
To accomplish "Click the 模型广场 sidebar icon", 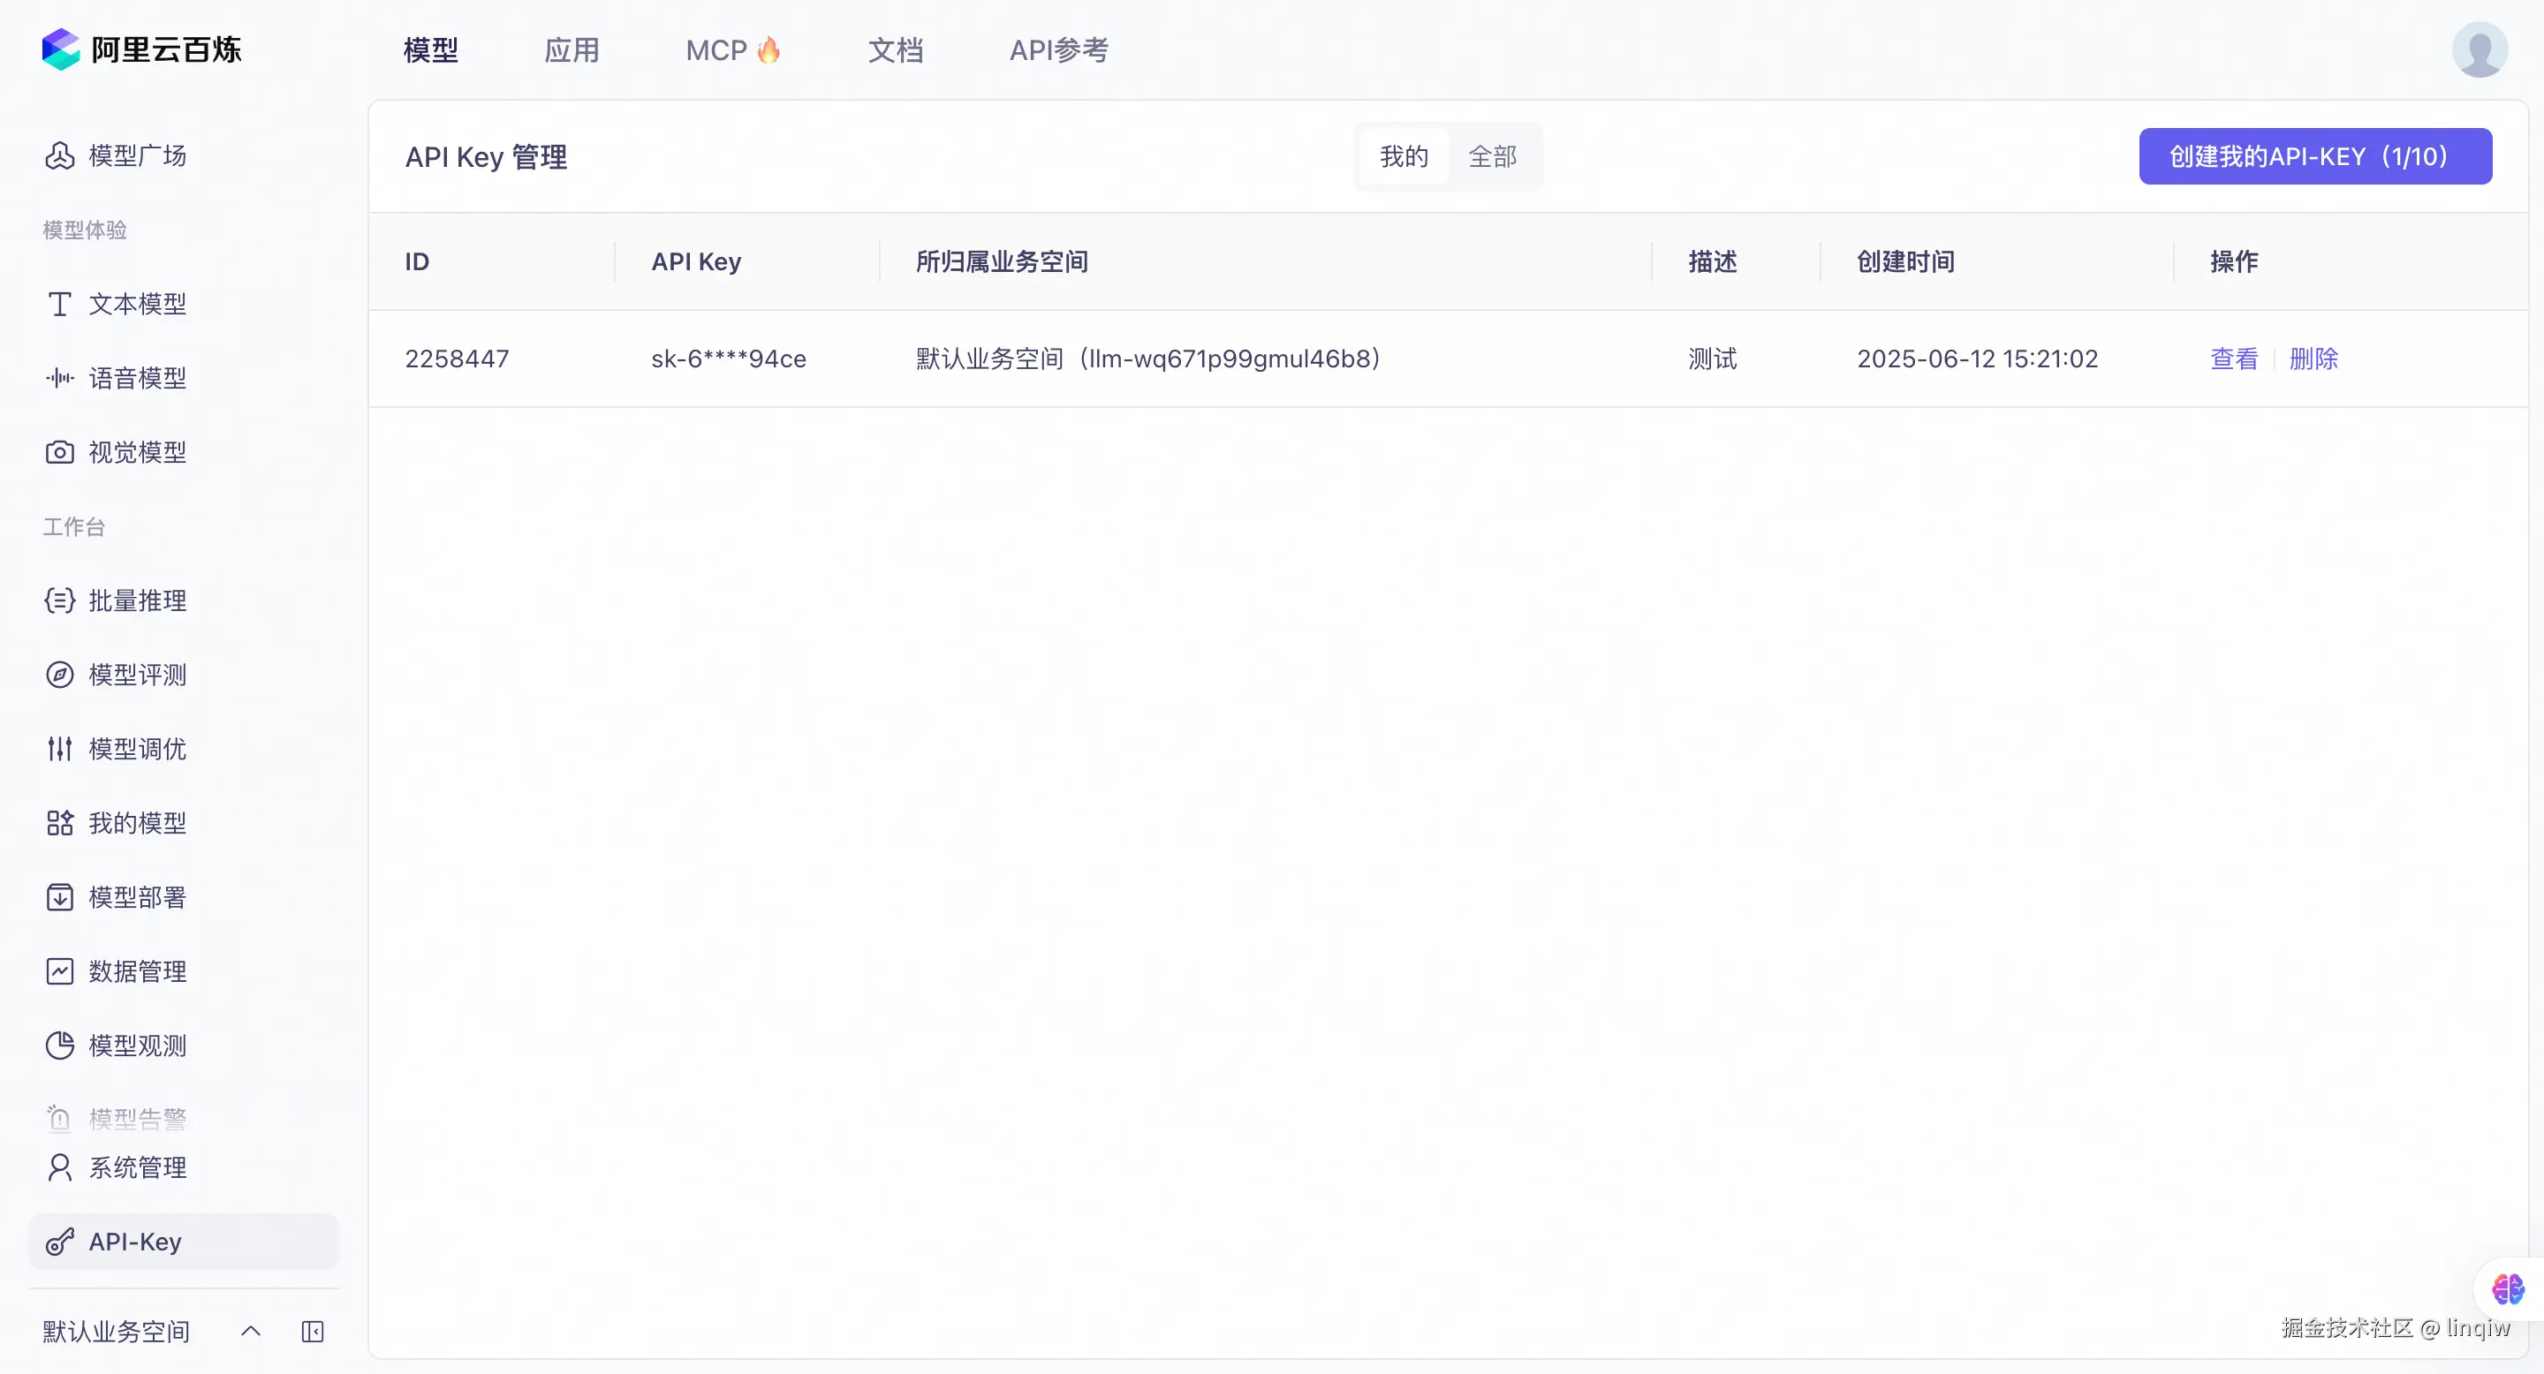I will [x=59, y=156].
